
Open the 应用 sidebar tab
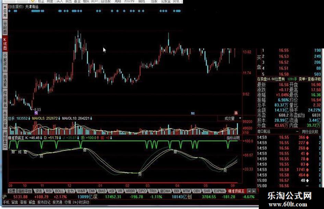(x=5, y=12)
